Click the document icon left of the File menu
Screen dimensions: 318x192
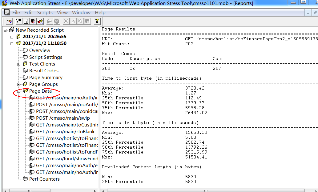pyautogui.click(x=7, y=13)
